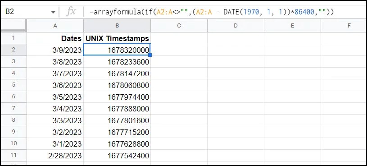Viewport: 367px width, 166px height.
Task: Select column A header
Action: 55,26
